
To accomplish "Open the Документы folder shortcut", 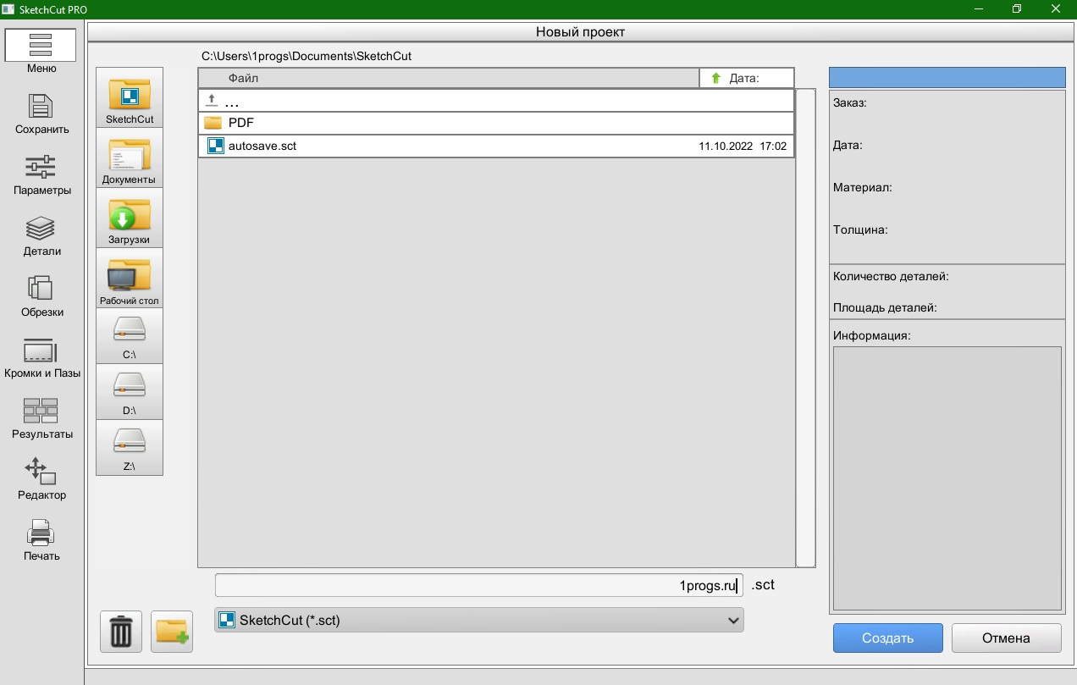I will point(130,158).
